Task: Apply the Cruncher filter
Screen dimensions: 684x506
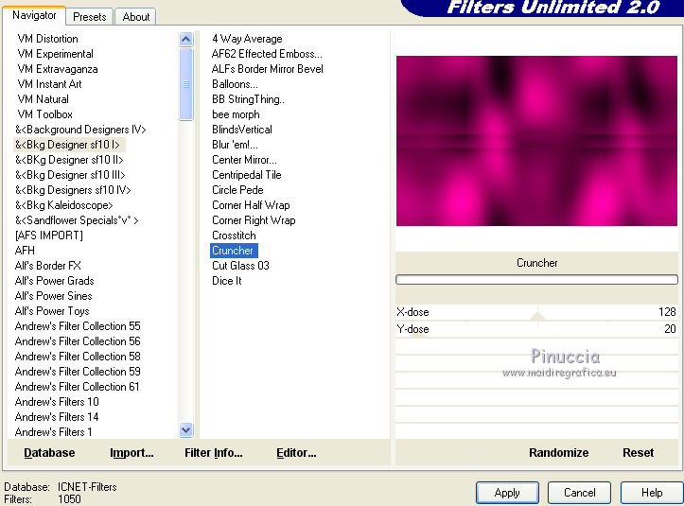Action: [x=507, y=493]
